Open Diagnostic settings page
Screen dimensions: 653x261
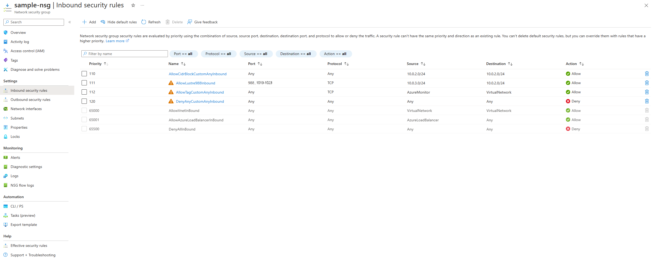coord(26,167)
